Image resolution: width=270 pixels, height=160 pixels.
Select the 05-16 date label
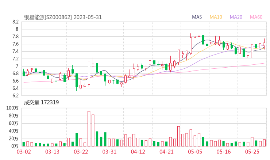pos(223,152)
